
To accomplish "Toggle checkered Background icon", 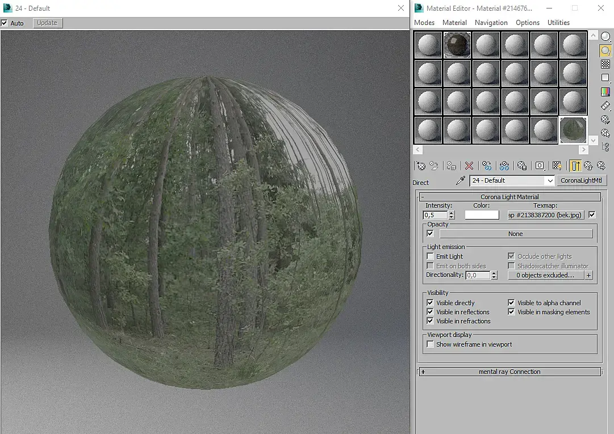I will point(605,64).
